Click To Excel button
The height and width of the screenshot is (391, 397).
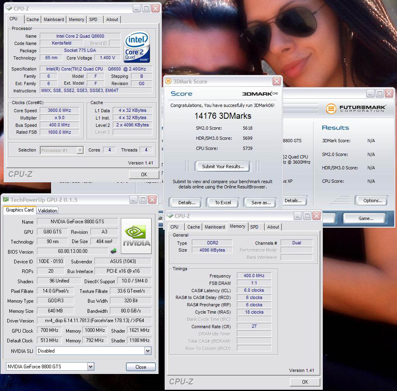(223, 203)
